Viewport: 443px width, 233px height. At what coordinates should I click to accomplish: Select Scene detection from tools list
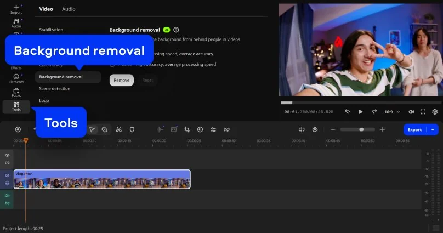(x=55, y=88)
